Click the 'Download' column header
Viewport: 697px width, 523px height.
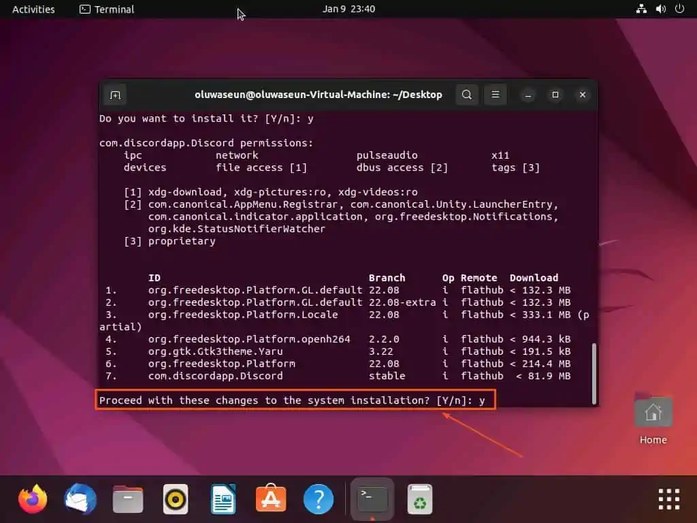coord(534,278)
